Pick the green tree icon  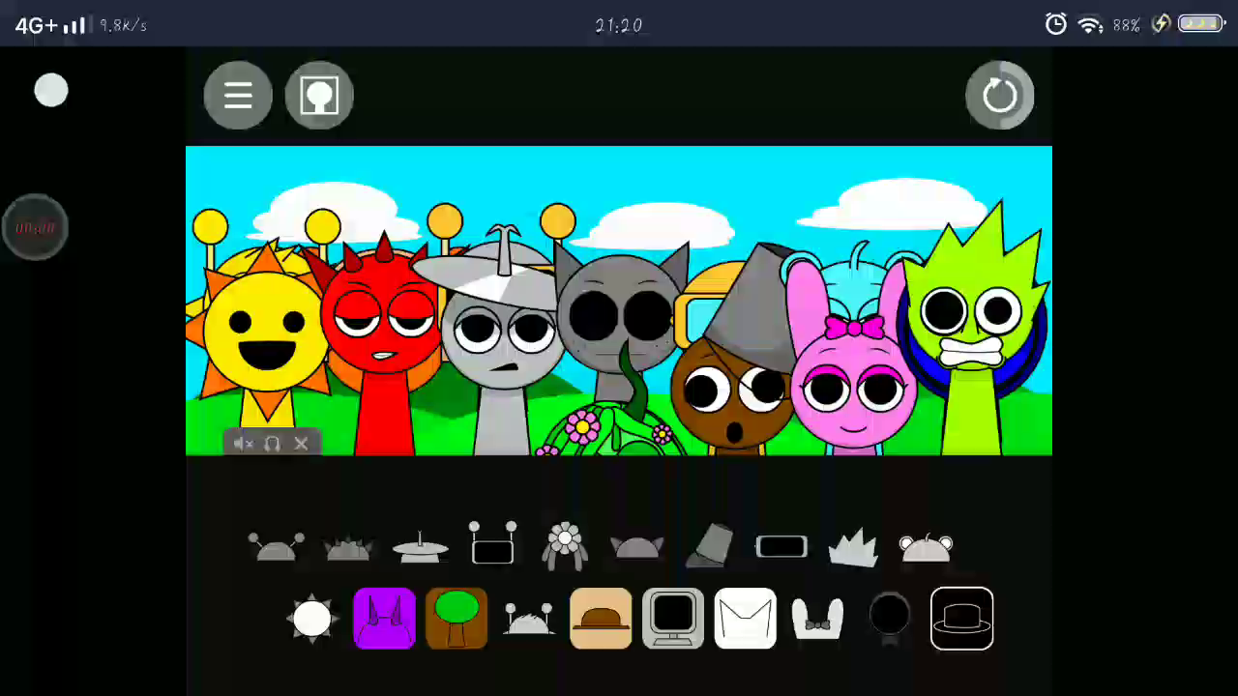[x=457, y=619]
